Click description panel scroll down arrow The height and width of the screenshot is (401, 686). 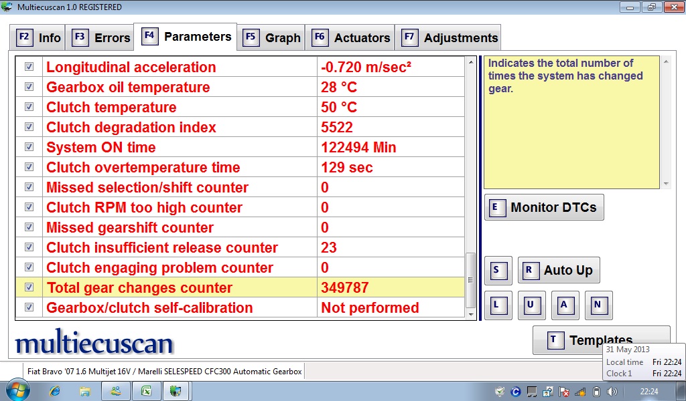(666, 184)
